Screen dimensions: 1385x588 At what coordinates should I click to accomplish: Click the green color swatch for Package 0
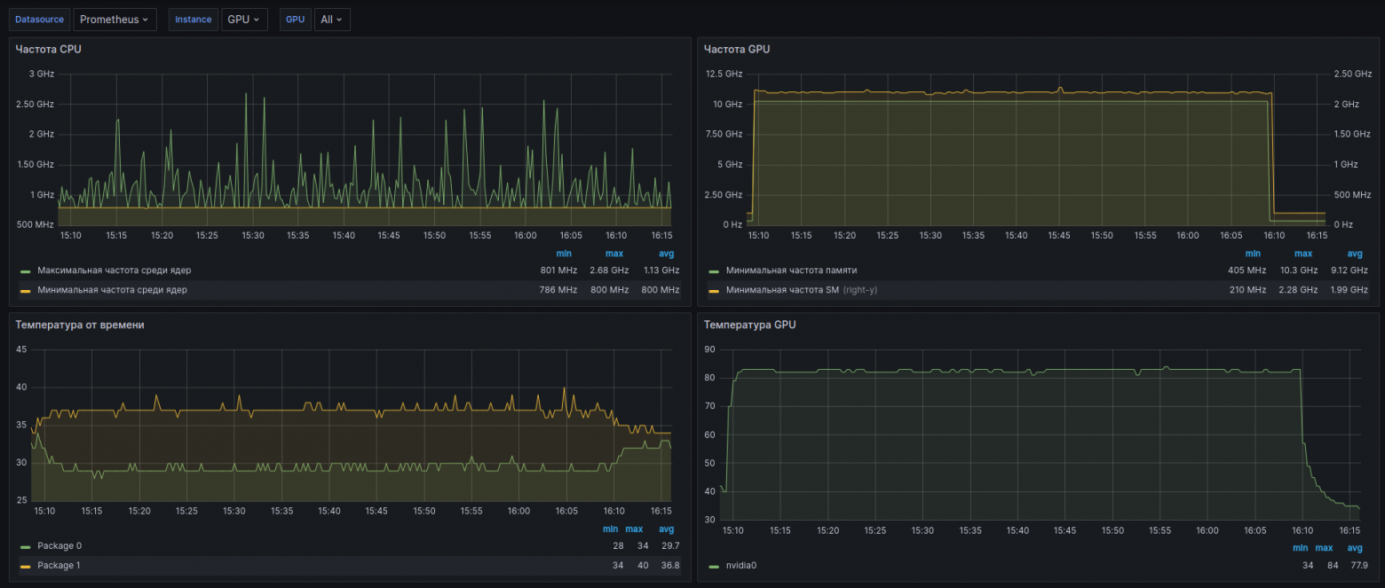pyautogui.click(x=26, y=546)
